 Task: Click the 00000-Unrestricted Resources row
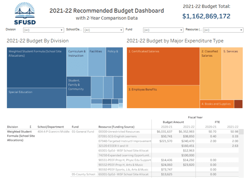(119, 132)
